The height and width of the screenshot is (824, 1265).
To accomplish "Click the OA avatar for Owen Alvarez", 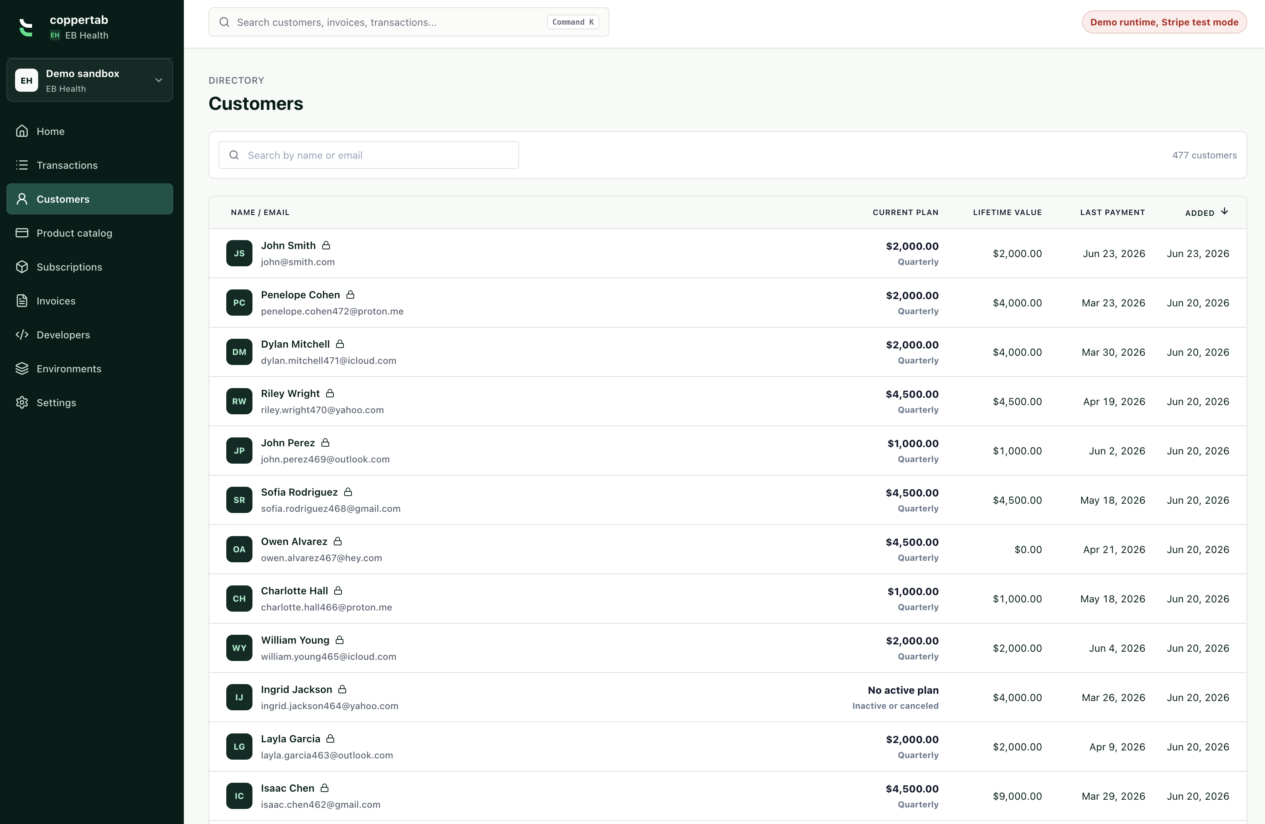I will pos(239,549).
